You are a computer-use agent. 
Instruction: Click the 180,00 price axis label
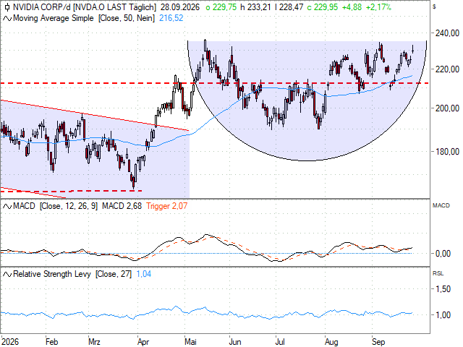pos(447,152)
